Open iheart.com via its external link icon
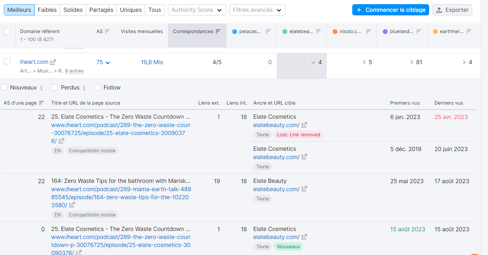 point(54,62)
